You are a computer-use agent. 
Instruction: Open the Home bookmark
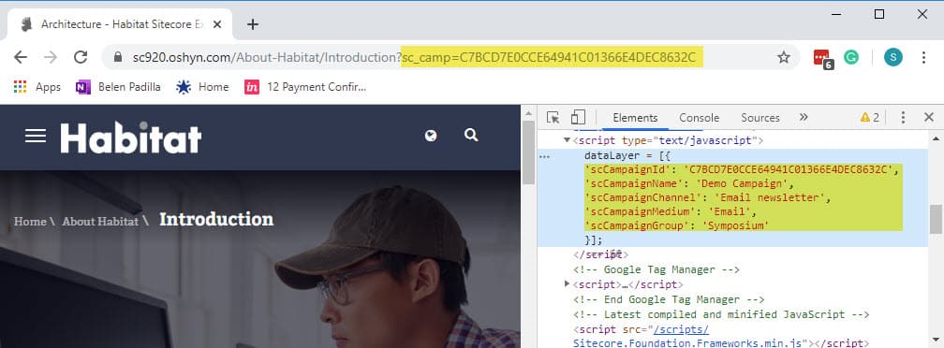coord(202,87)
